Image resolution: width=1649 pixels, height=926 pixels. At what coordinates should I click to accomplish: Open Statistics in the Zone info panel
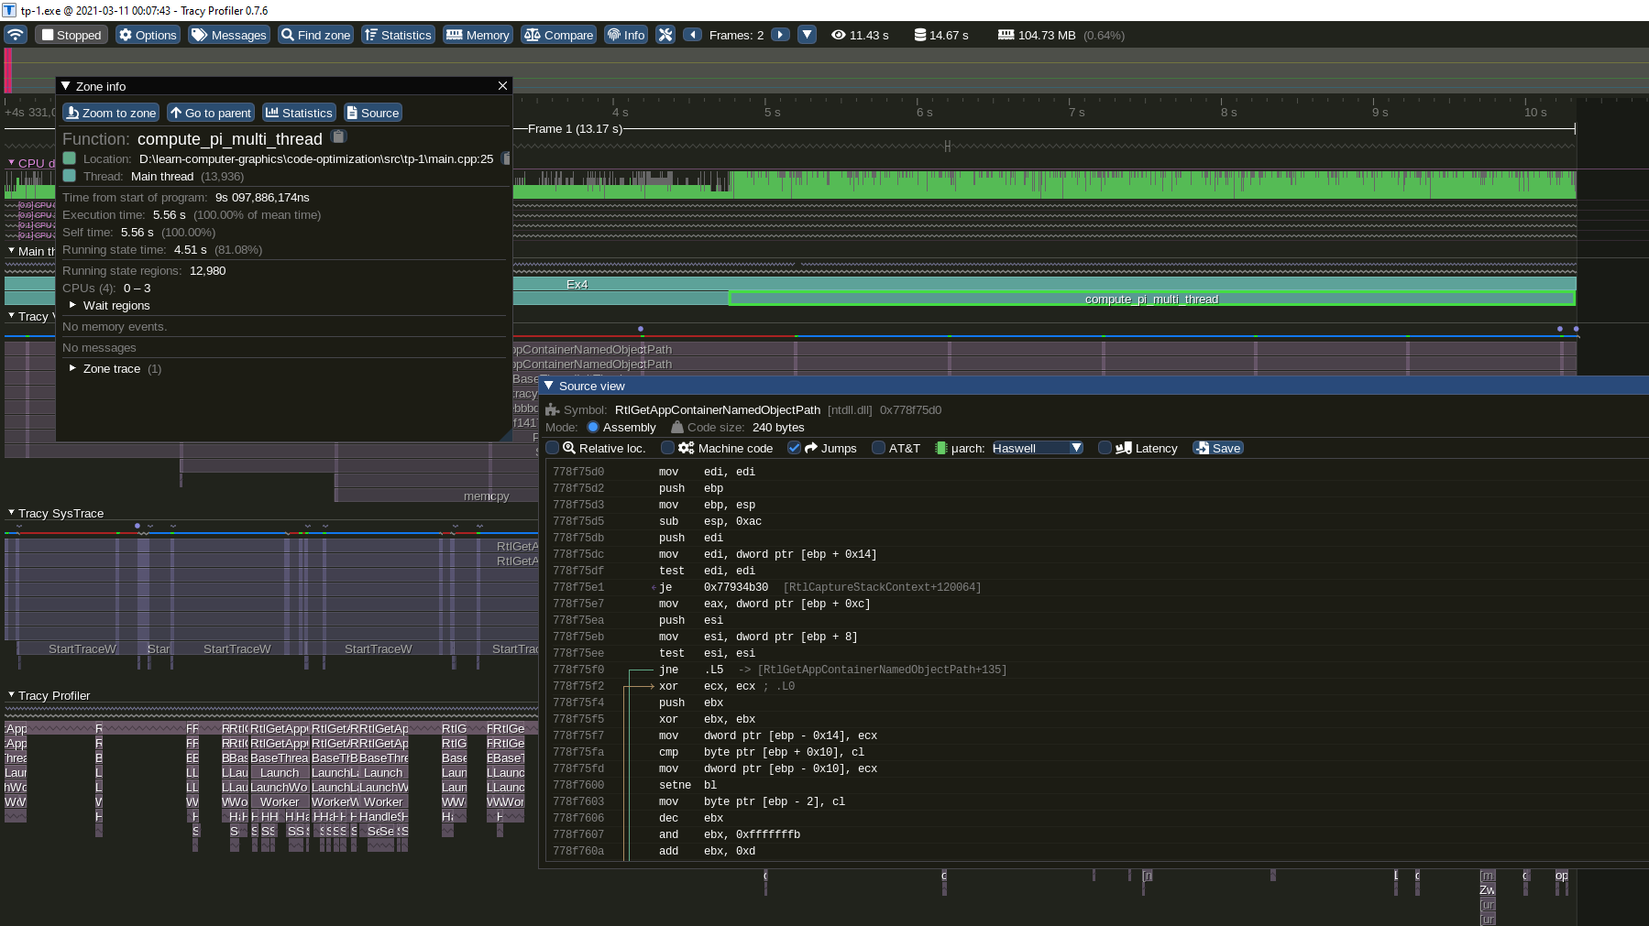[299, 113]
